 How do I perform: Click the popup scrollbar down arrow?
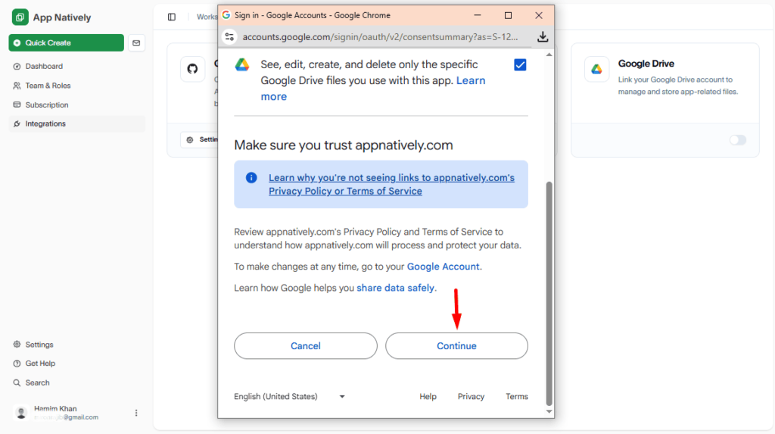549,412
